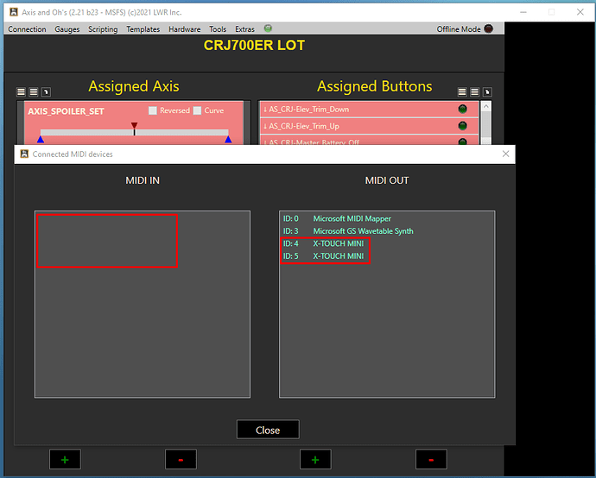Open the Hardware menu
The image size is (596, 478).
184,29
